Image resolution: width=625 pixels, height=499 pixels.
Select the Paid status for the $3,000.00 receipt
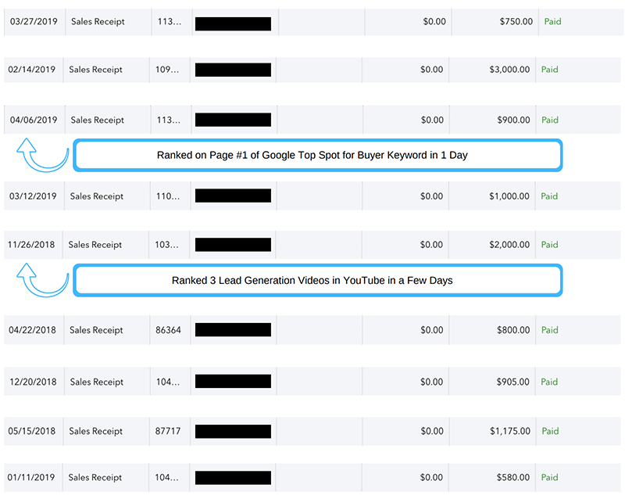pos(550,70)
